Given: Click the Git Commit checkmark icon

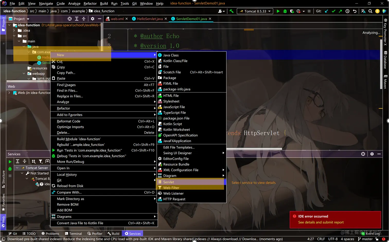Looking at the screenshot, I should point(333,11).
